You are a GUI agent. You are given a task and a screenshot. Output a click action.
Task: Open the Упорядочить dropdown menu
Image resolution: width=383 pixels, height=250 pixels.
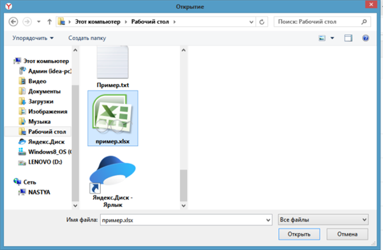point(33,38)
